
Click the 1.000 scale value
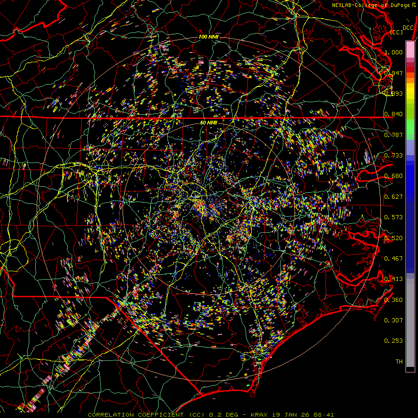393,52
